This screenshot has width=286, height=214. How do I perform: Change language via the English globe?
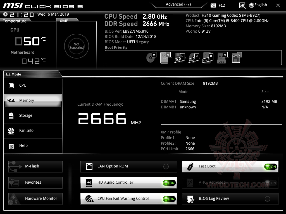pos(258,5)
